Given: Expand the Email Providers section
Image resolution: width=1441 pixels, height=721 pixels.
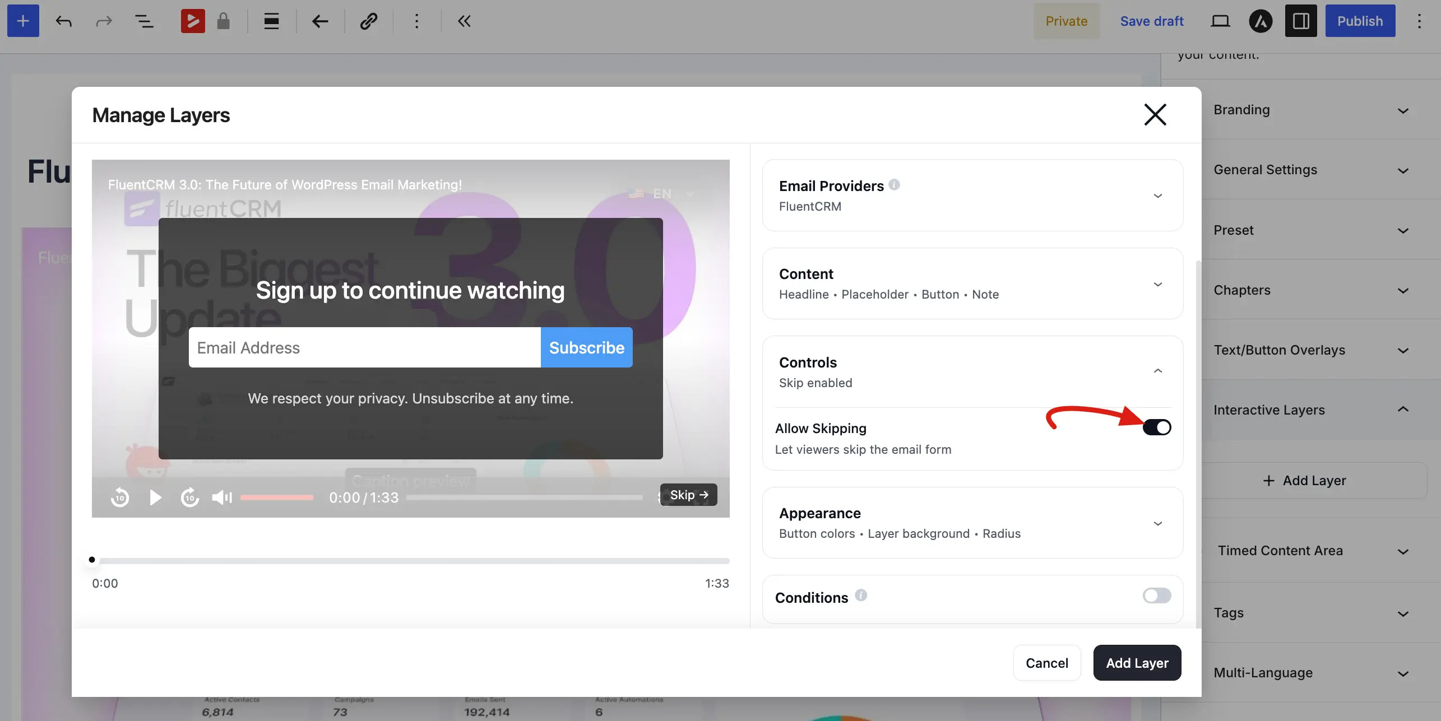Looking at the screenshot, I should (x=973, y=196).
